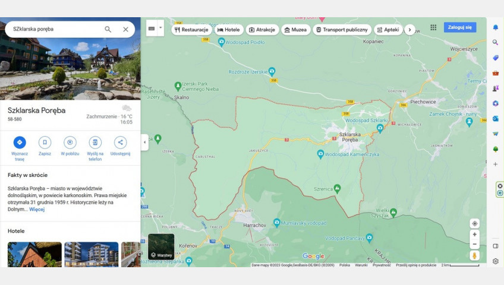Toggle the map scale 2 km indicator
504x285 pixels.
click(x=460, y=265)
